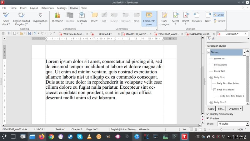
Task: Click the Wi-Fi icon in system tray
Action: click(x=223, y=137)
